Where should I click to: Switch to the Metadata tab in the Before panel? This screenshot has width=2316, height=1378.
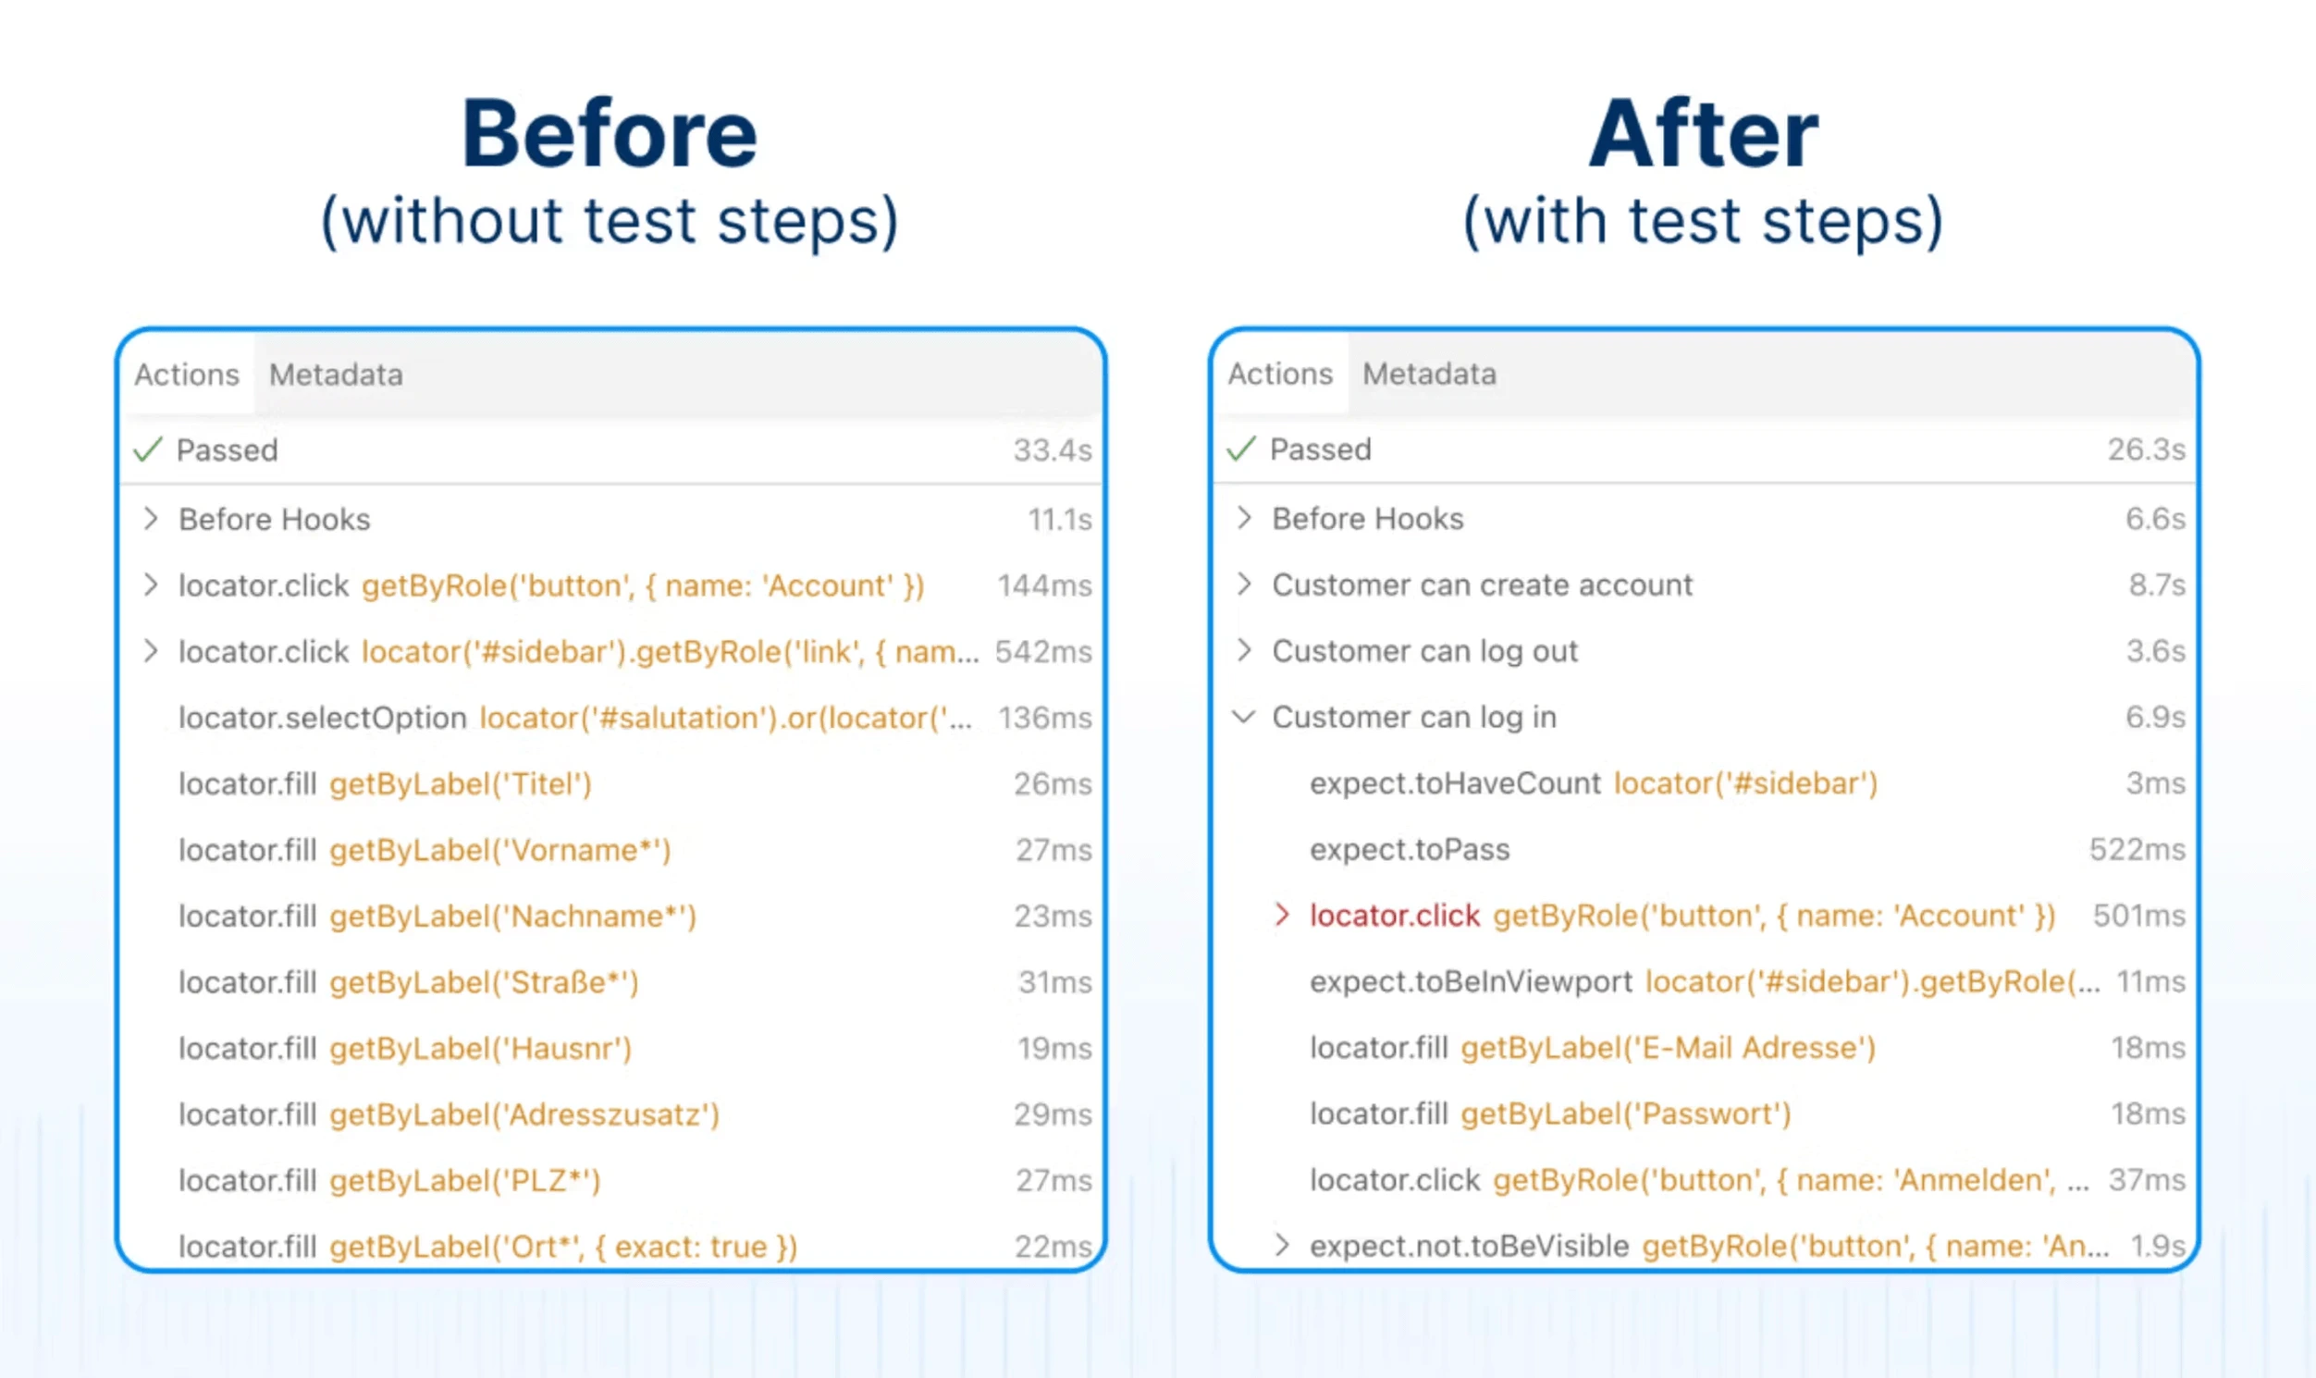[335, 375]
